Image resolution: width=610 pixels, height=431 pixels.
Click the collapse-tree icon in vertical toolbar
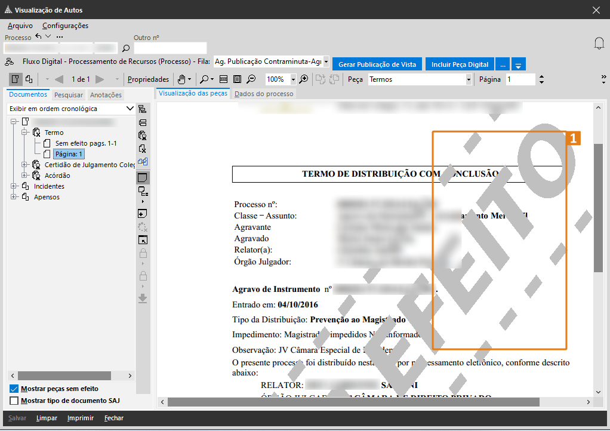[143, 122]
